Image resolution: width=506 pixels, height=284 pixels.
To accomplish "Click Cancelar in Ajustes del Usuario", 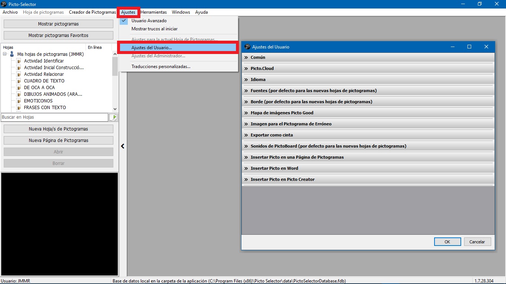I will pos(477,241).
